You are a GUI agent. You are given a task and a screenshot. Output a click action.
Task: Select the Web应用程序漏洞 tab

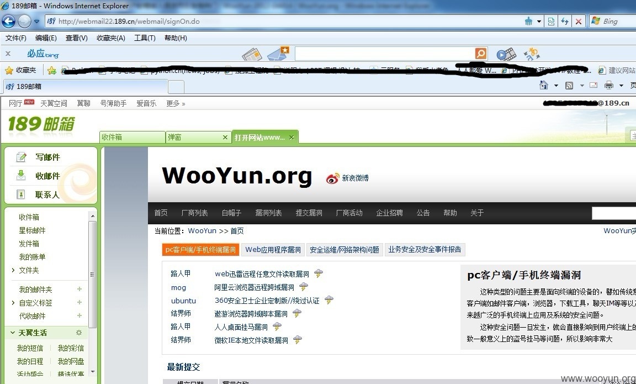click(273, 250)
